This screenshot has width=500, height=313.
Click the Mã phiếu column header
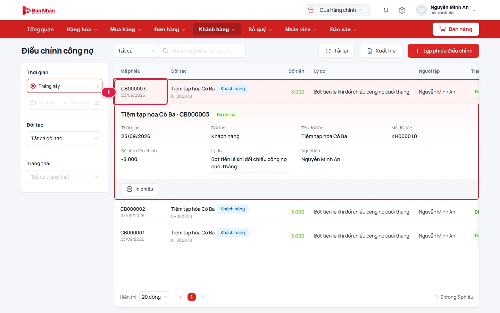(x=131, y=71)
